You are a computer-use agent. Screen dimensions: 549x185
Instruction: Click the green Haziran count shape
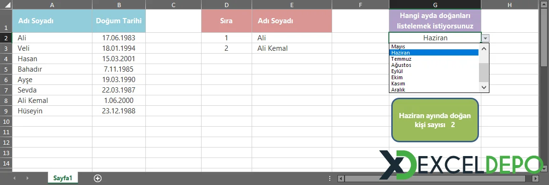(435, 120)
